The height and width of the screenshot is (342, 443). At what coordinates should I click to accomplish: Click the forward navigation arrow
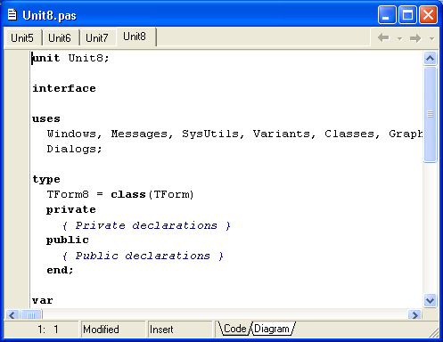[x=415, y=38]
